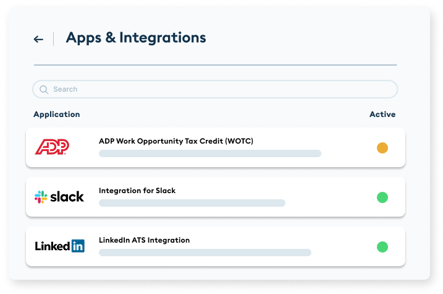The image size is (443, 294).
Task: Toggle the green Slack active status dot
Action: (382, 197)
